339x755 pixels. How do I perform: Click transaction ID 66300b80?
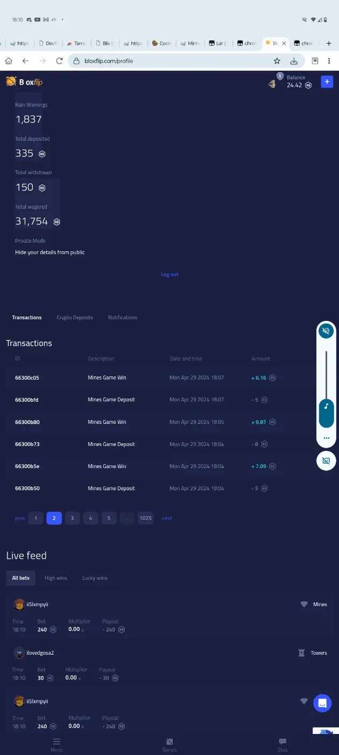(27, 422)
